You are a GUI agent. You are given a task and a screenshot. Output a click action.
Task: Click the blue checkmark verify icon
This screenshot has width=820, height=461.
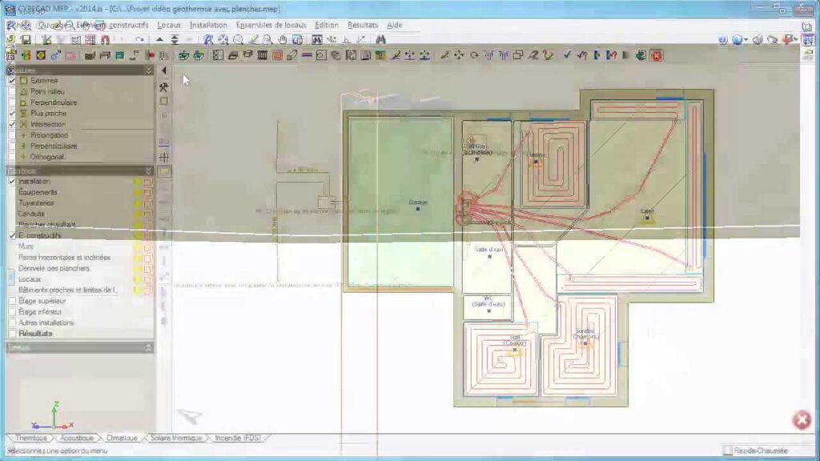(x=567, y=55)
